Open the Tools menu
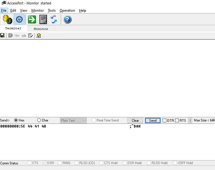 tap(52, 11)
